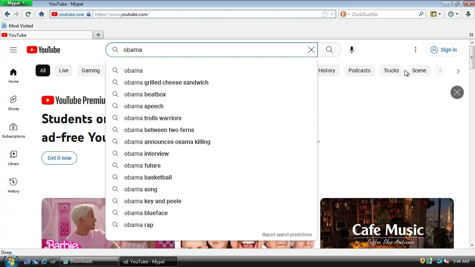Open the Mypal application menu
This screenshot has width=475, height=267.
[16, 3]
